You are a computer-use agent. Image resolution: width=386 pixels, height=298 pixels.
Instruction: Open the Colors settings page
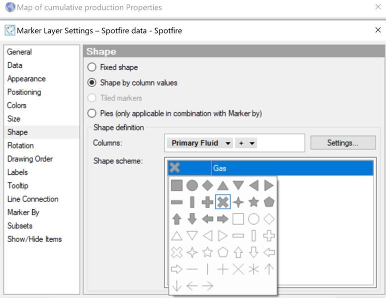(x=17, y=106)
